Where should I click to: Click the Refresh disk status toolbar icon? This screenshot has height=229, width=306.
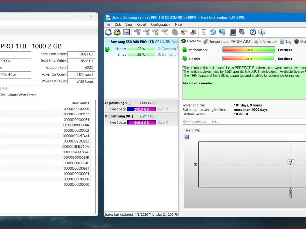[x=108, y=32]
